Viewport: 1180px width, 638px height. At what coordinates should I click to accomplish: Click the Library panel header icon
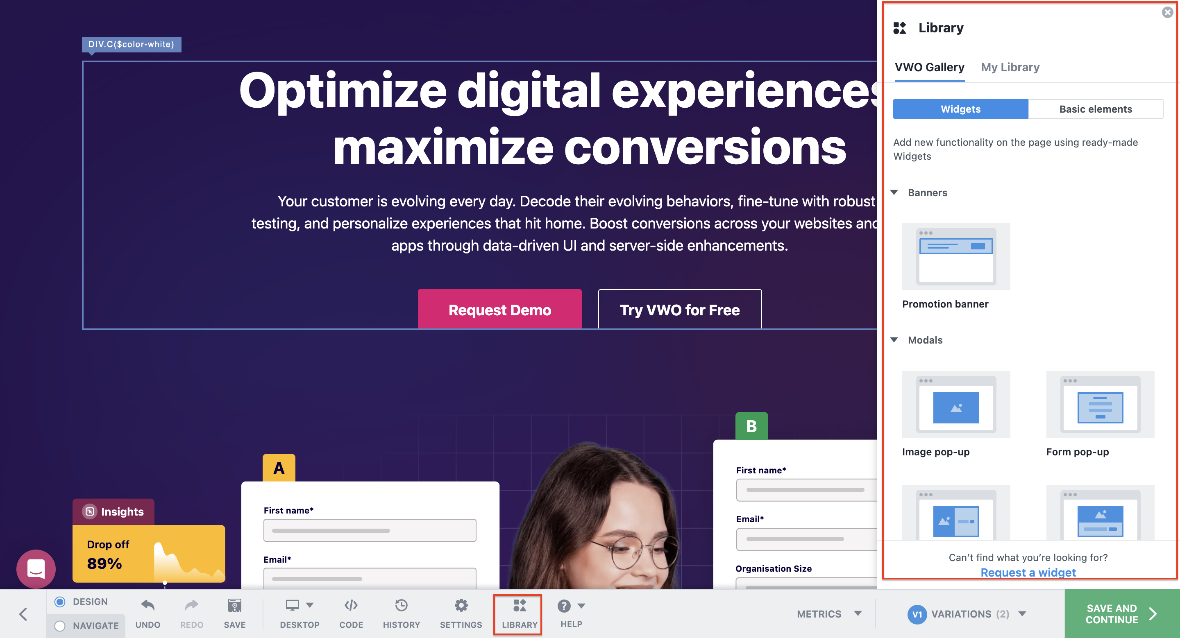[900, 28]
